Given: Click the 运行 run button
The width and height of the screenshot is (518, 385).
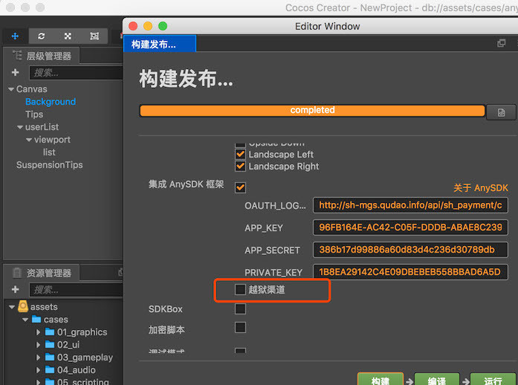Looking at the screenshot, I should tap(493, 380).
